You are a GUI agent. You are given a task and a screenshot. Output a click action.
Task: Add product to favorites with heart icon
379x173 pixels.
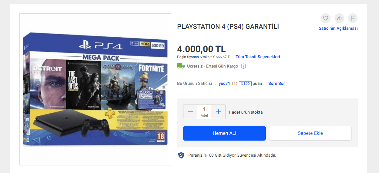point(325,18)
